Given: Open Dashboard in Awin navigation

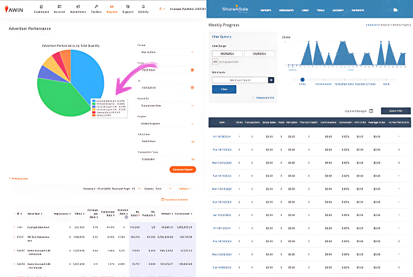Looking at the screenshot, I should click(41, 9).
